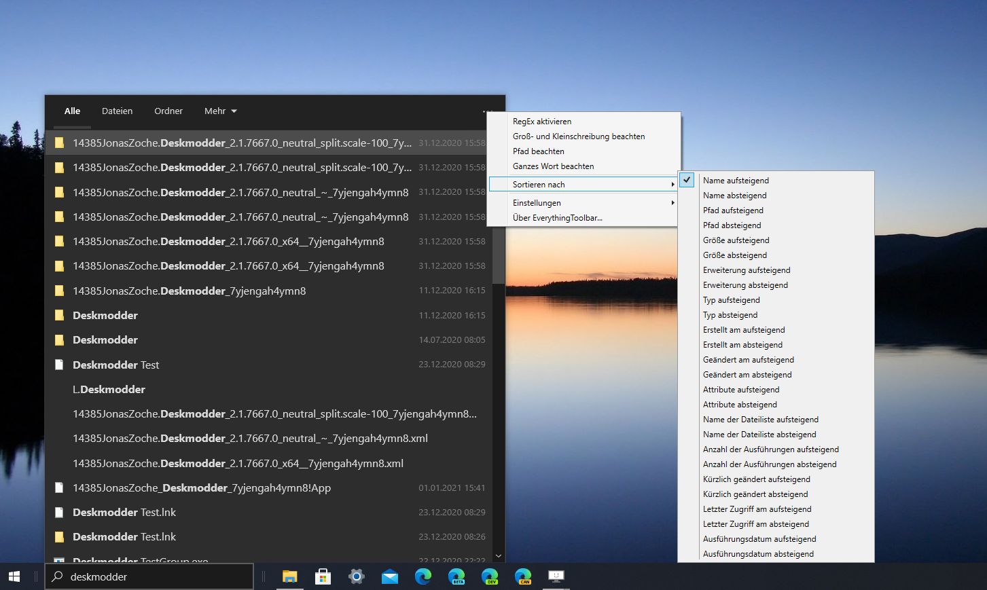Click folder icon of Deskmodder dated 11.12.2020
This screenshot has width=987, height=590.
59,315
